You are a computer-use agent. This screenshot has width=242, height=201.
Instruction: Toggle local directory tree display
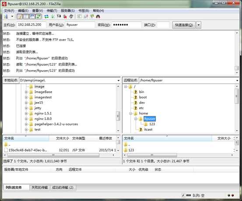click(x=26, y=16)
